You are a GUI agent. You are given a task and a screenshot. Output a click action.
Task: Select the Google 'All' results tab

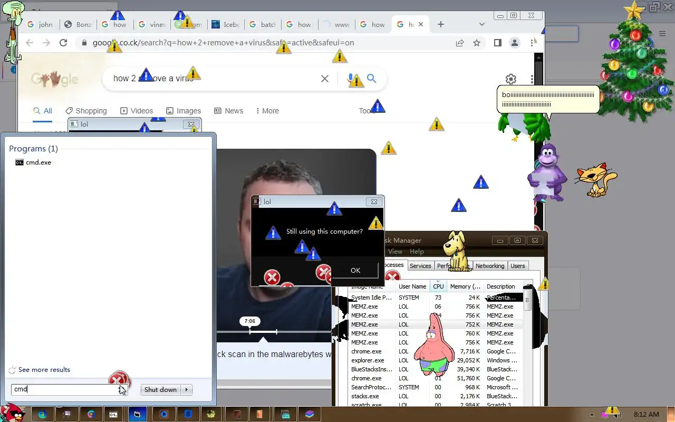[x=43, y=111]
